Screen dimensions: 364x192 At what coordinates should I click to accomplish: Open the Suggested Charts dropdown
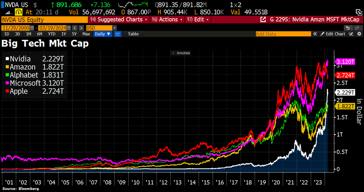119,19
